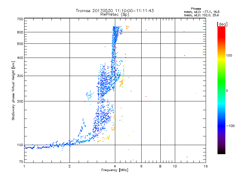Click the x-axis tick label "16"
This screenshot has height=181, width=242.
[206, 166]
